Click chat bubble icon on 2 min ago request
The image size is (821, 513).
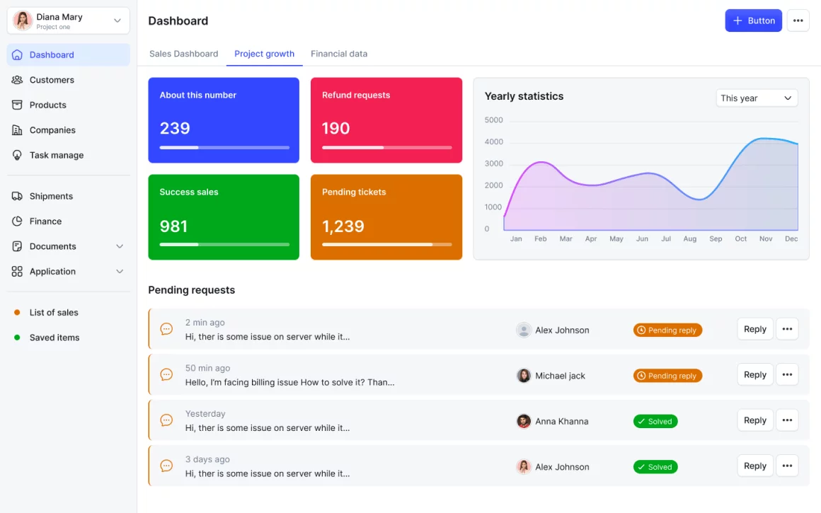166,329
